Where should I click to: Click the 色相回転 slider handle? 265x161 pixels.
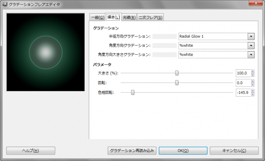pyautogui.click(x=132, y=93)
